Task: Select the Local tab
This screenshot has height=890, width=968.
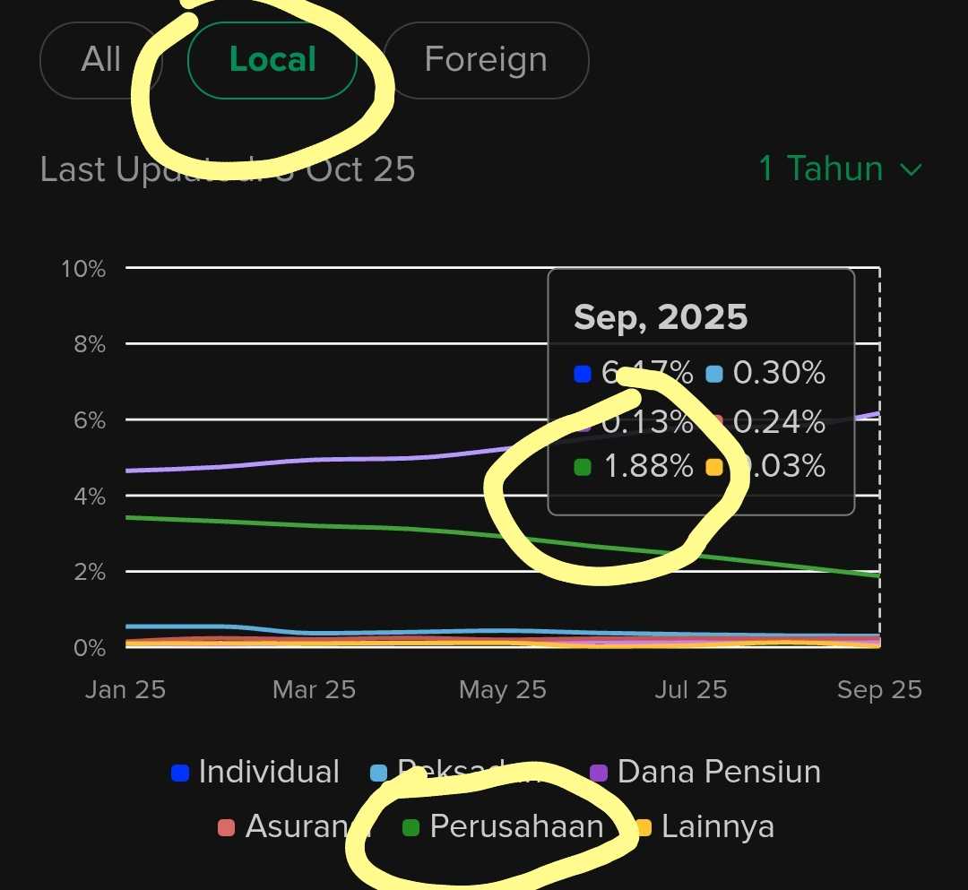Action: (x=272, y=60)
